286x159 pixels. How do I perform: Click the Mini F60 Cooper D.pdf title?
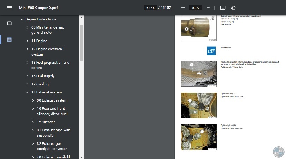38,8
